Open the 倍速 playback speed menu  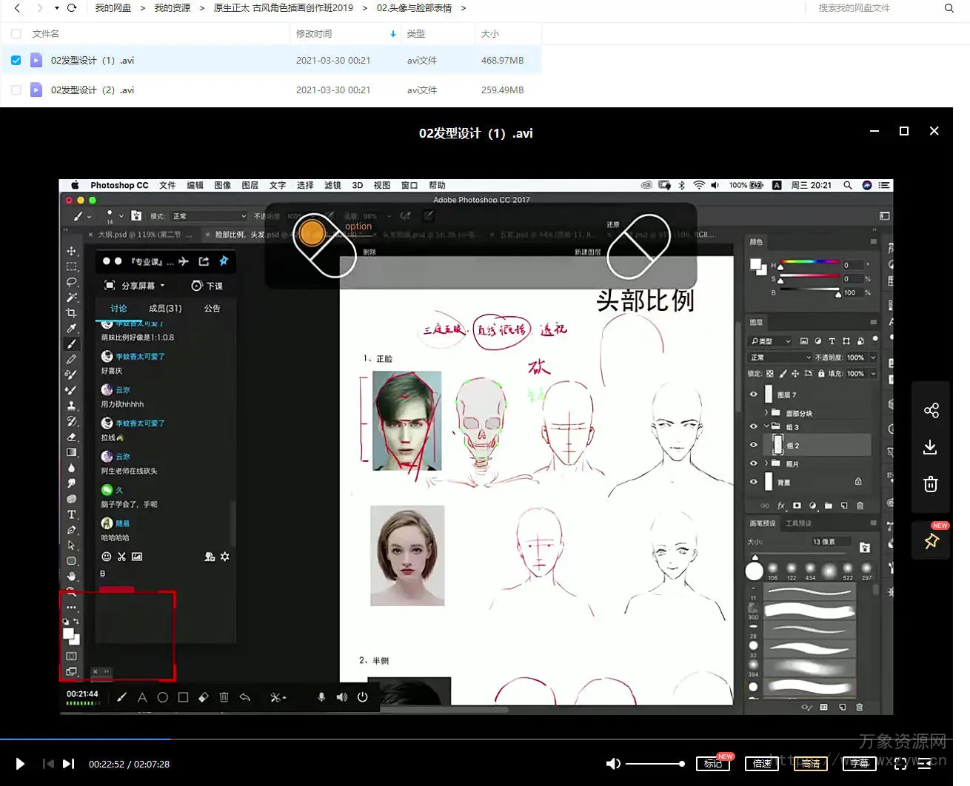pos(762,764)
